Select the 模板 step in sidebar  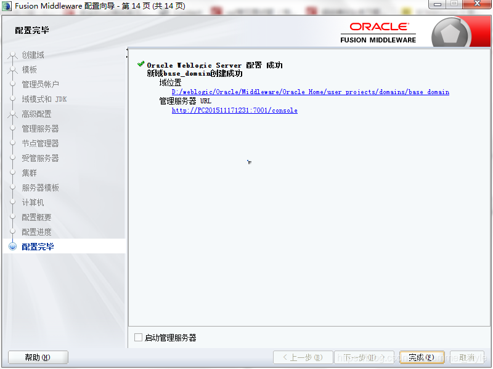click(x=29, y=69)
